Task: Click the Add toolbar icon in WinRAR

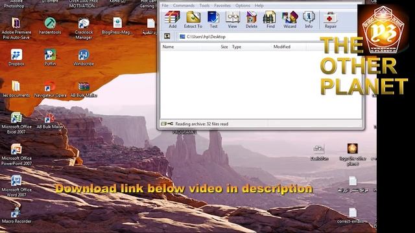Action: pos(172,19)
